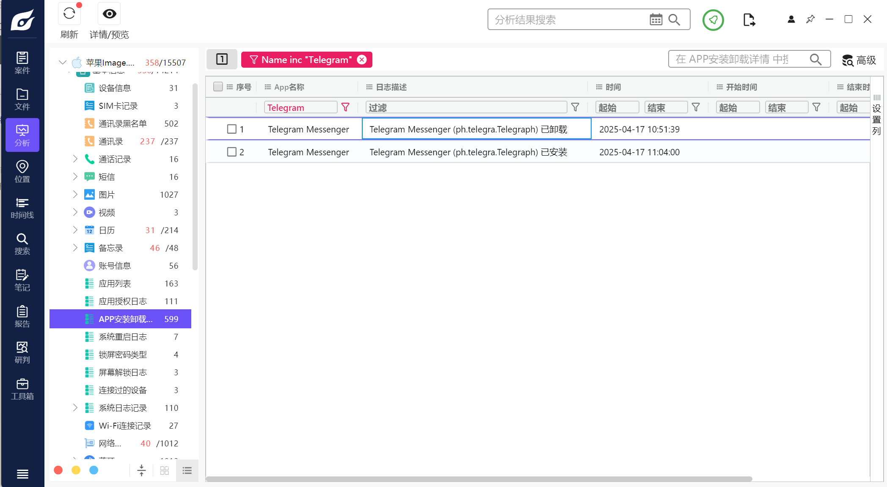Open the Toolbox (工具箱) sidebar section

tap(22, 389)
